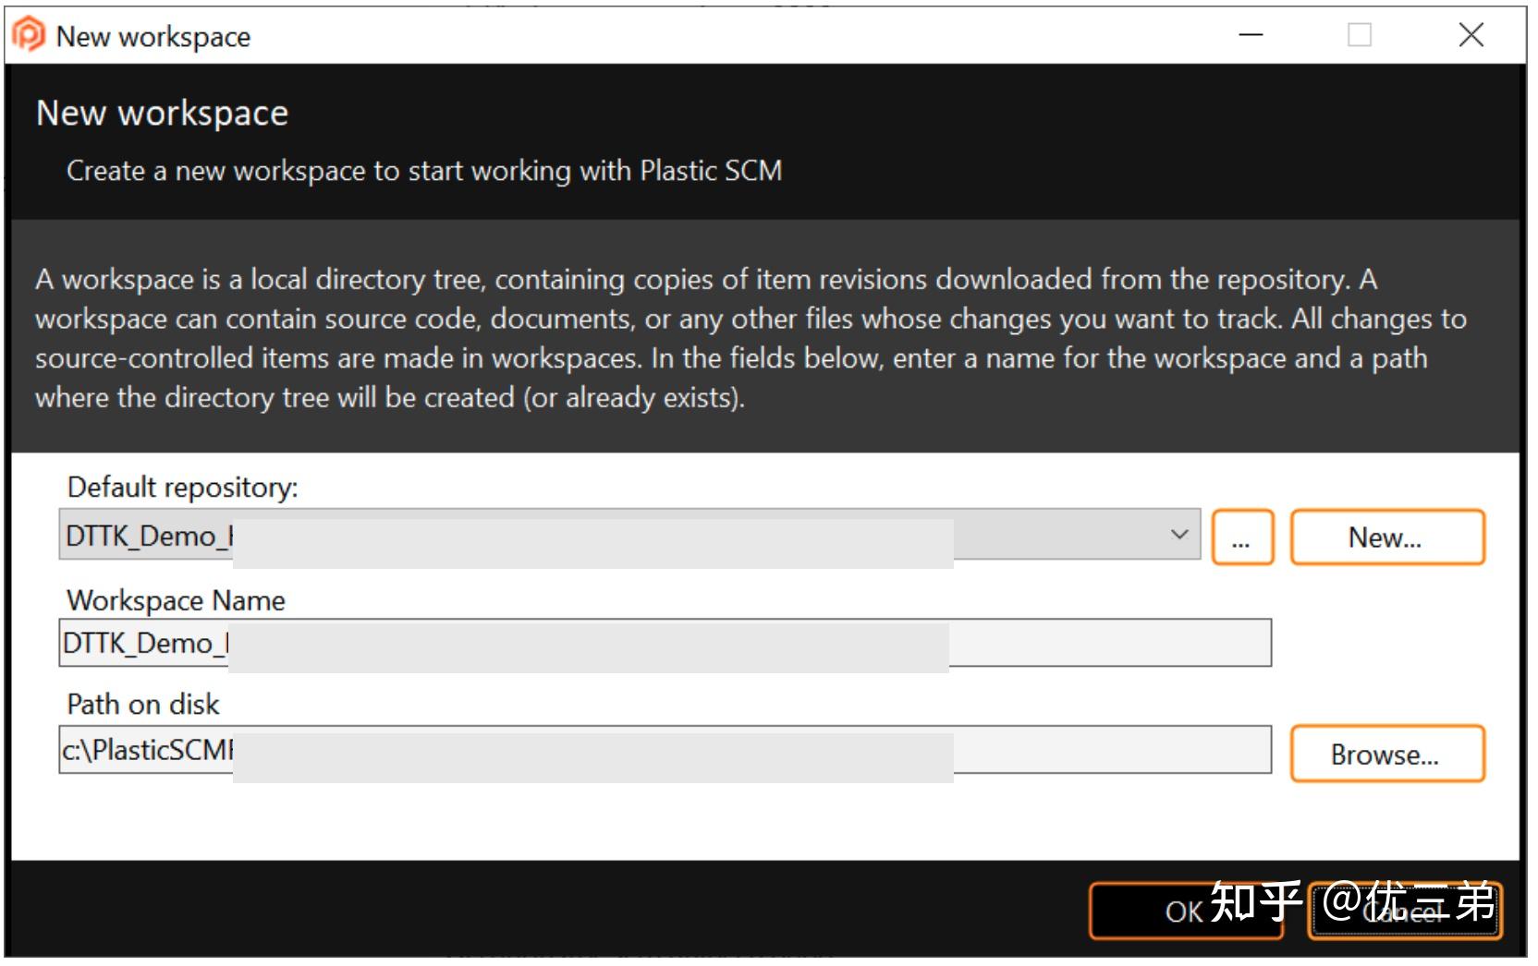Screen dimensions: 1538x966
Task: Close the New workspace dialog
Action: pyautogui.click(x=1471, y=35)
